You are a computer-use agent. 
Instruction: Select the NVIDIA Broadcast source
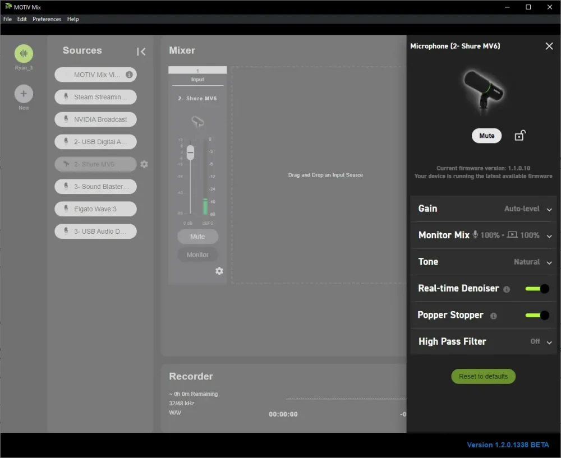(95, 119)
